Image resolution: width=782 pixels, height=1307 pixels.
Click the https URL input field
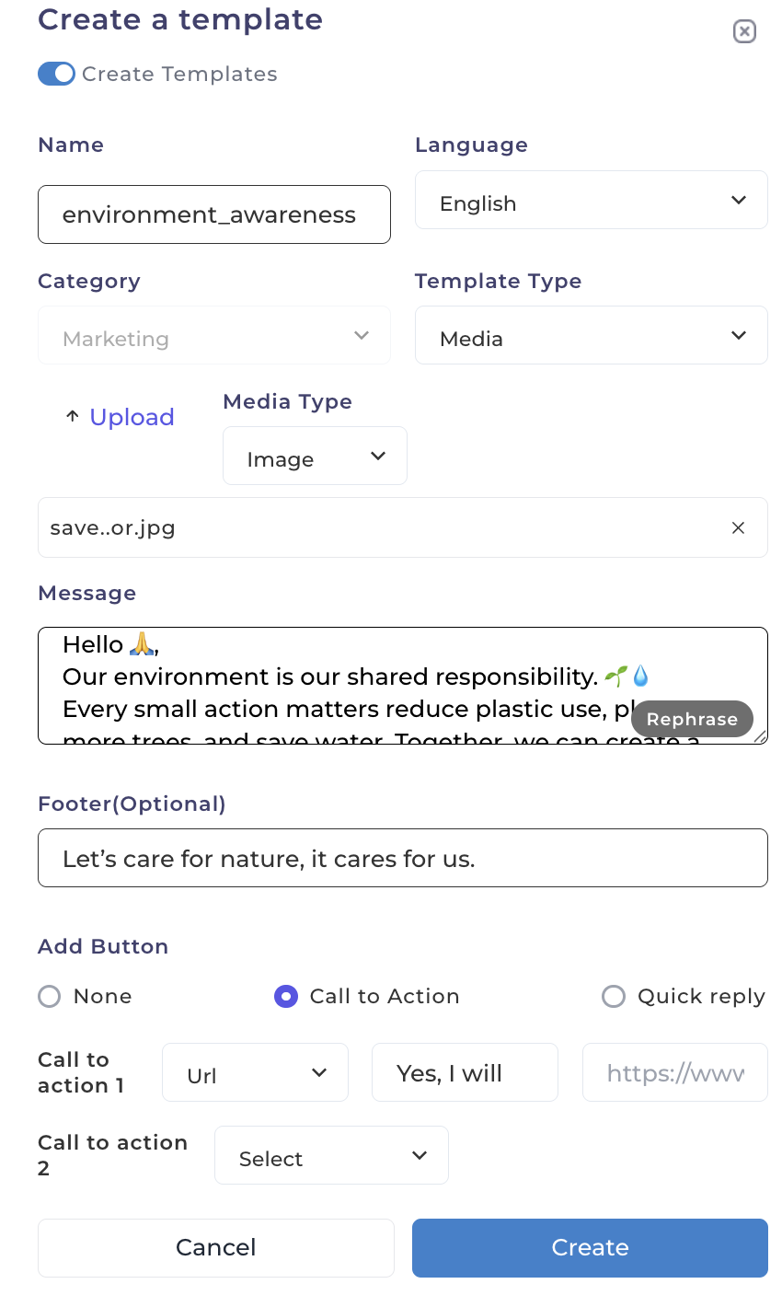tap(674, 1071)
